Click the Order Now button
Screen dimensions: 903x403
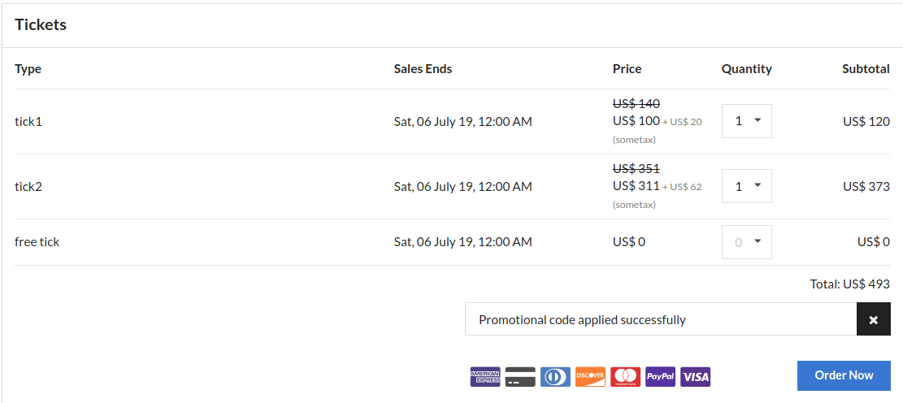[844, 375]
